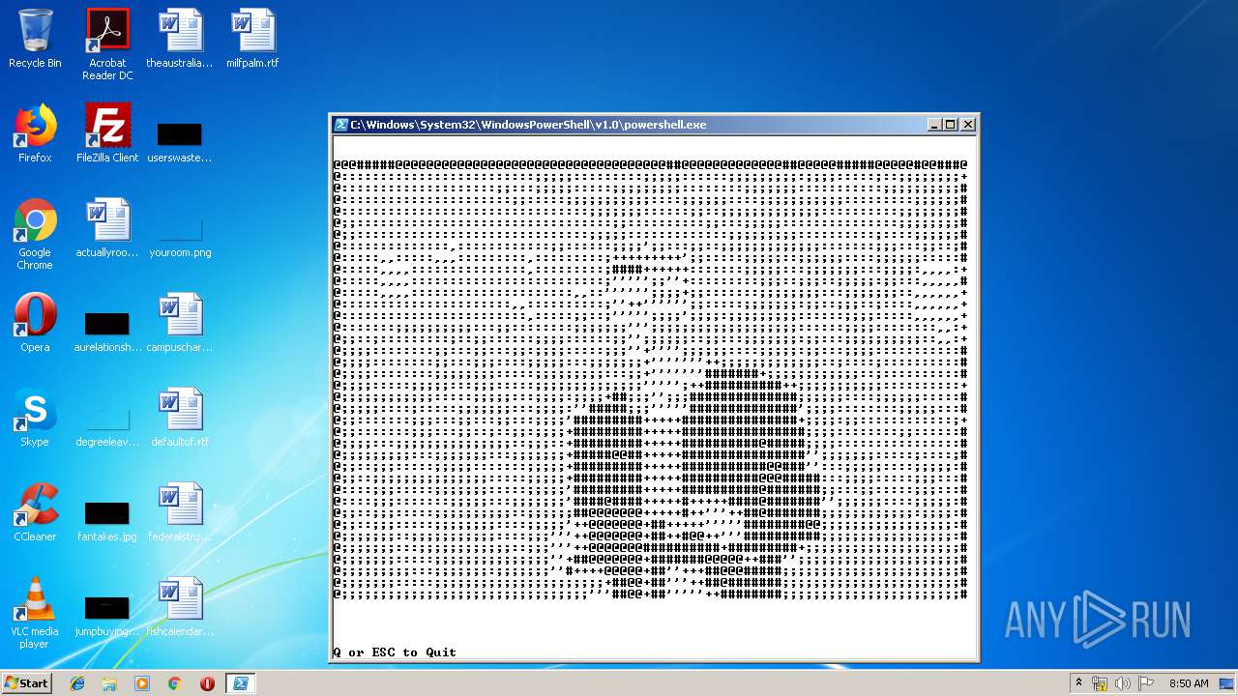Click the 'Q or ESC to Quit' text
This screenshot has width=1238, height=696.
pyautogui.click(x=395, y=652)
